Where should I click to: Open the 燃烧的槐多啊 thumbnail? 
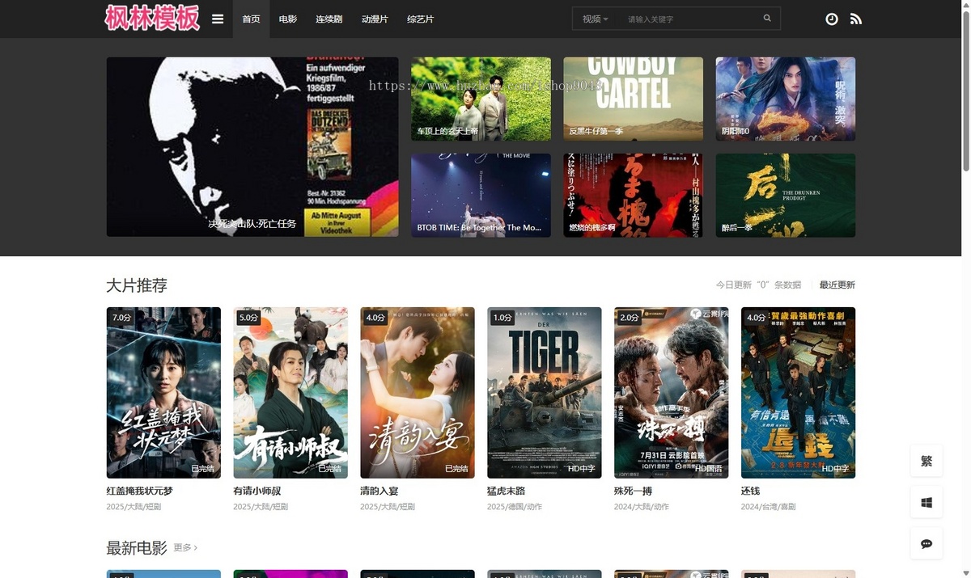[633, 195]
